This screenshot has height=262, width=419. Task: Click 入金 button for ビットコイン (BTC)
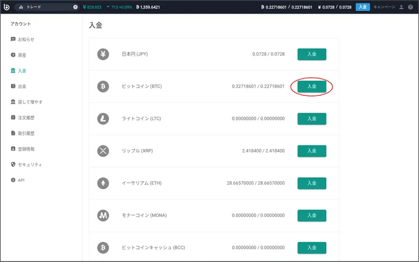coord(312,87)
